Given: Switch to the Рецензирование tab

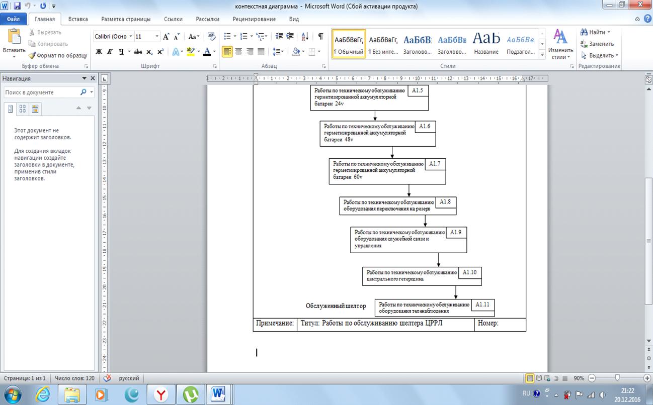Looking at the screenshot, I should (x=254, y=19).
